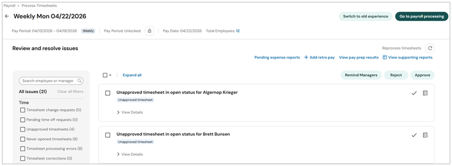Viewport: 452px width, 166px height.
Task: Open the View supporting reports link
Action: pyautogui.click(x=408, y=57)
